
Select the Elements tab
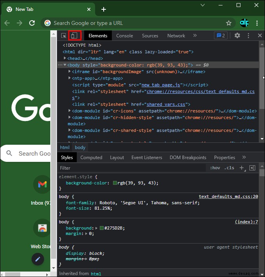tap(98, 36)
